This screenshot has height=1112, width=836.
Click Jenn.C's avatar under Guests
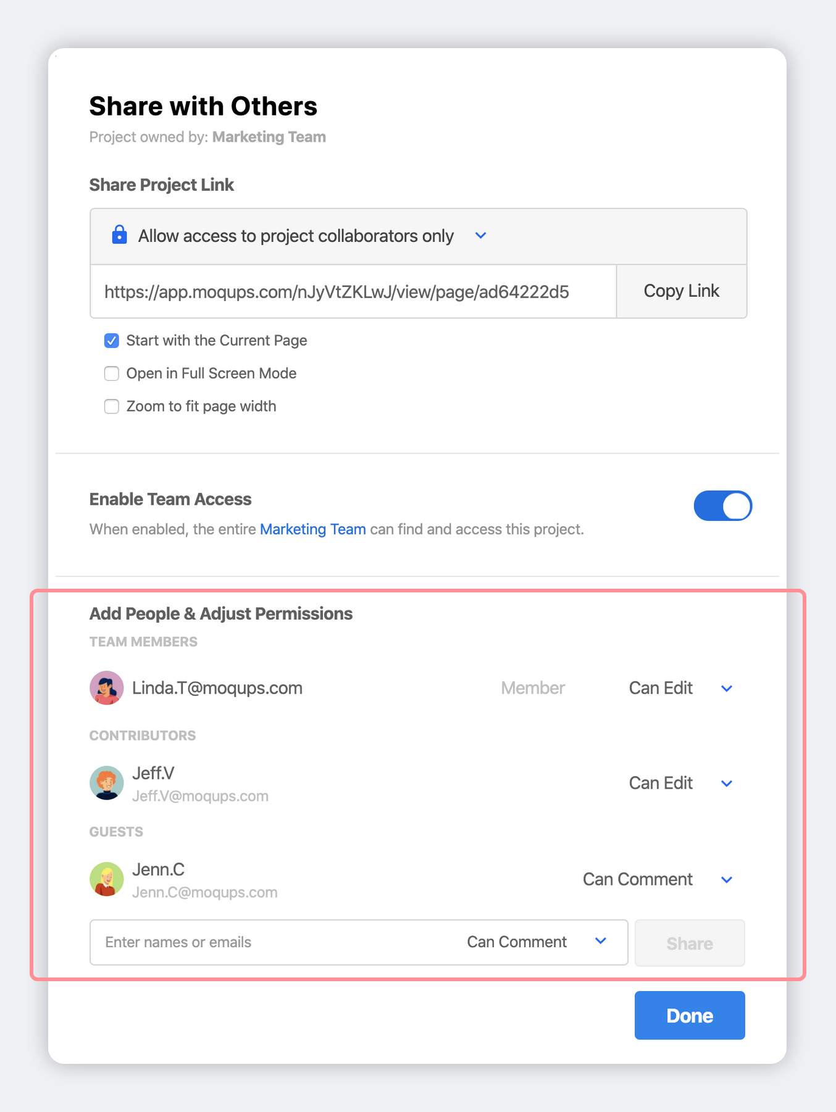pyautogui.click(x=106, y=879)
